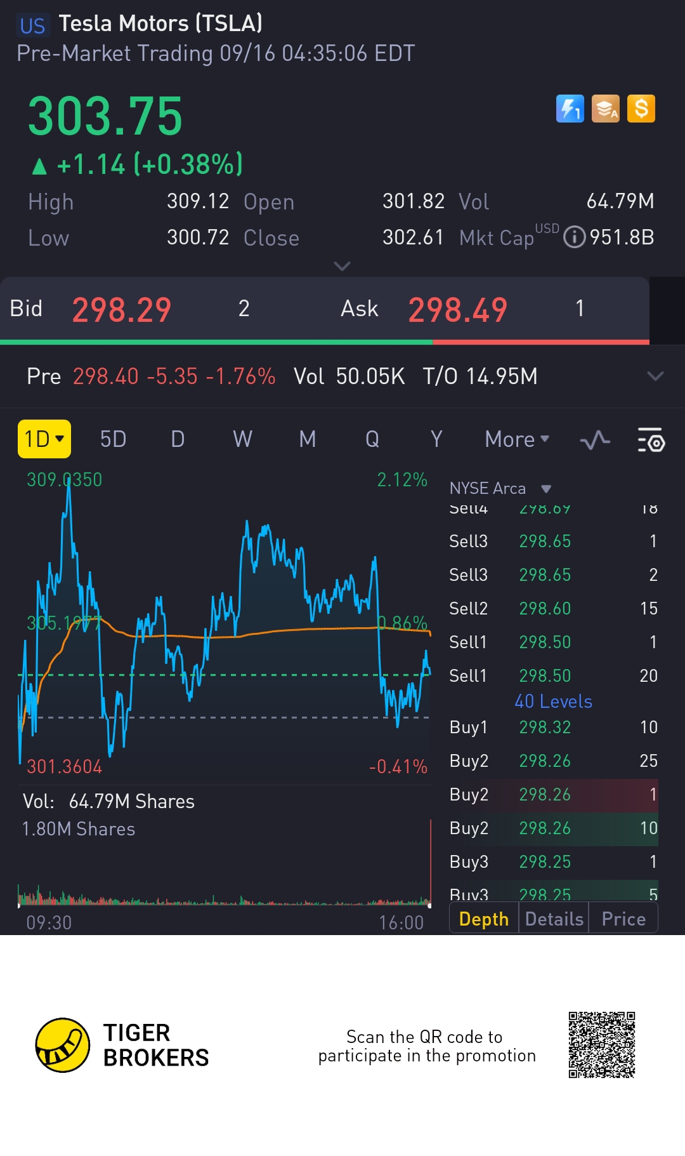Expand the Pre-market row chevron
The image size is (685, 1156).
(655, 376)
